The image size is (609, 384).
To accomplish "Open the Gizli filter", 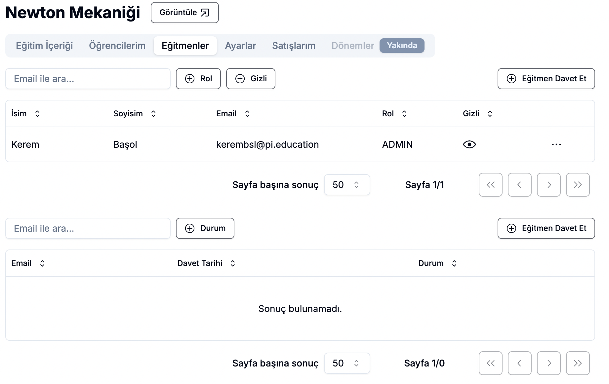I will point(251,79).
